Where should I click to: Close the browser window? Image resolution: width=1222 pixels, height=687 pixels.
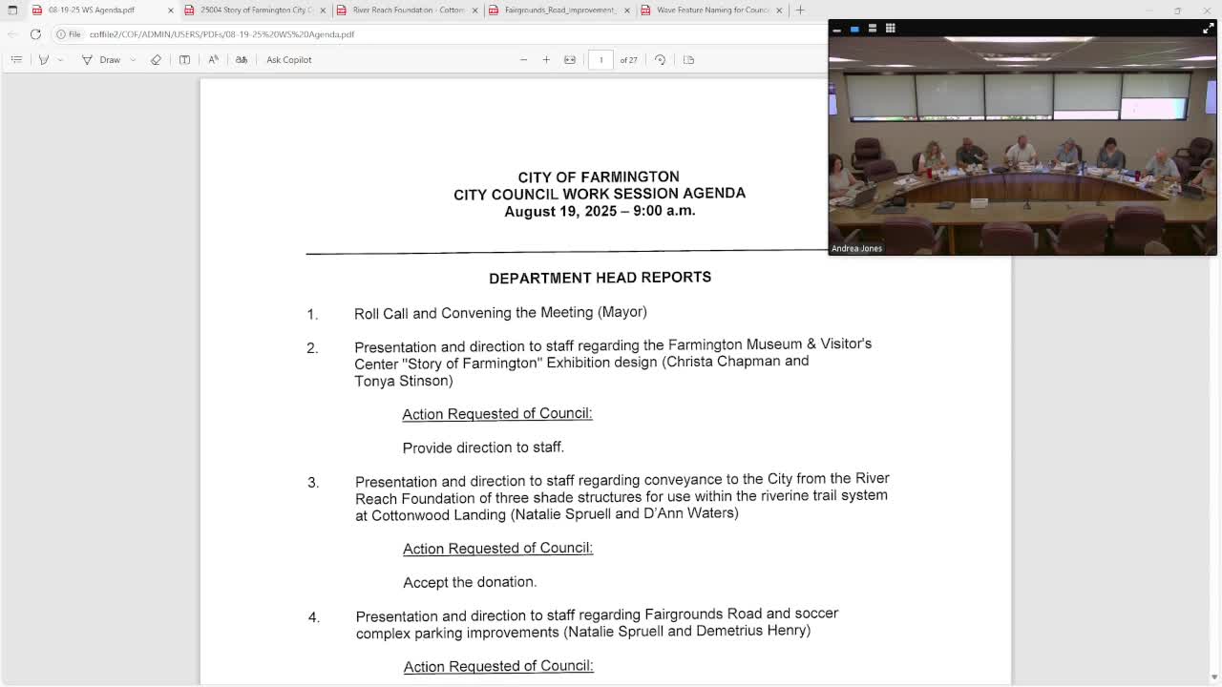point(1207,10)
